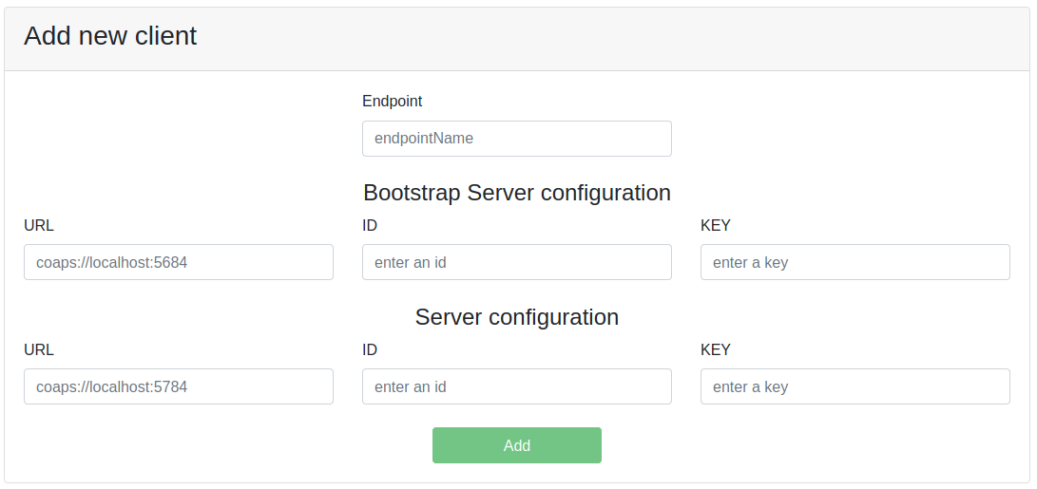
Task: Focus the Server configuration URL field
Action: 178,386
